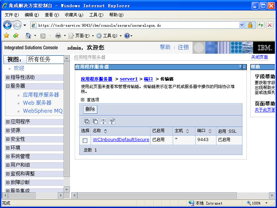
Task: Click the SSL lock security icon
Action: pyautogui.click(x=250, y=25)
